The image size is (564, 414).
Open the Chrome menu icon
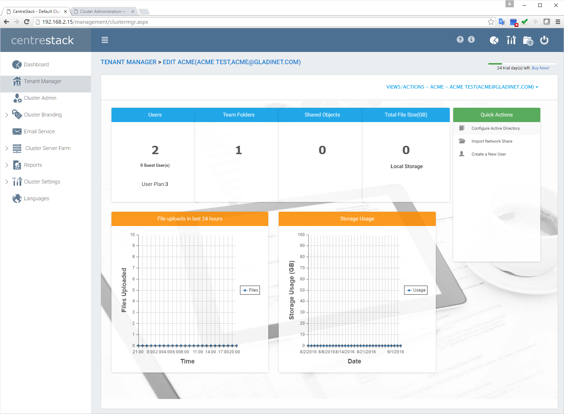(558, 22)
